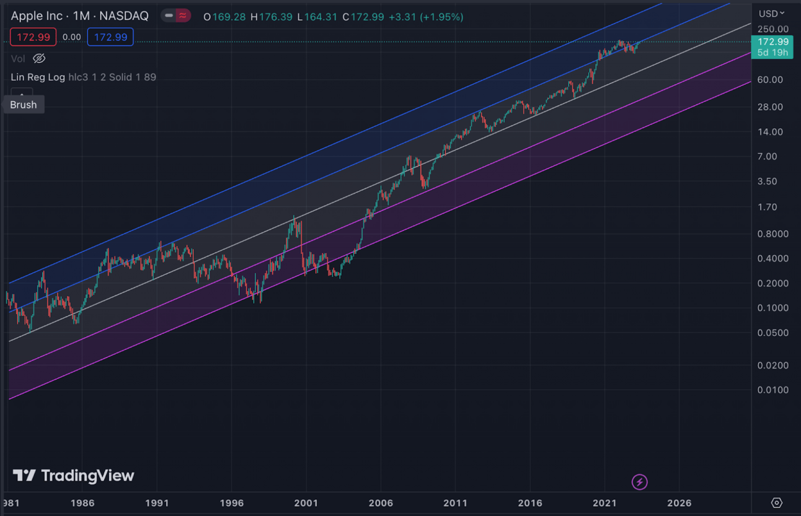Click the high value H176.39

point(271,17)
